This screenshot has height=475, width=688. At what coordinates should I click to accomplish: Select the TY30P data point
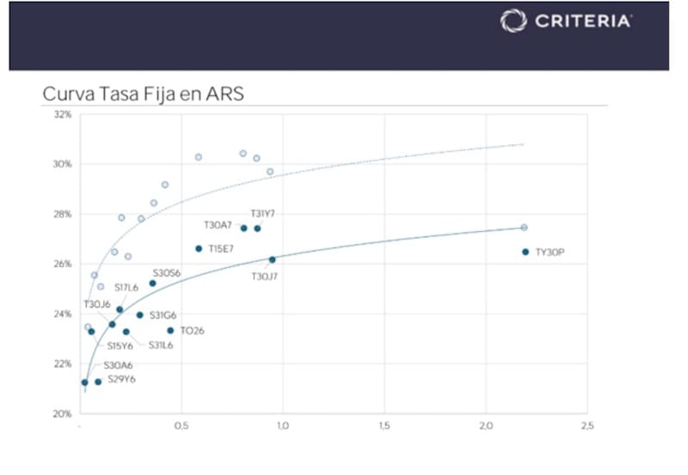coord(525,252)
